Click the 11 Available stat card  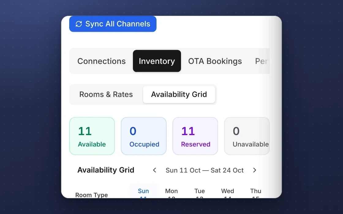pyautogui.click(x=92, y=136)
